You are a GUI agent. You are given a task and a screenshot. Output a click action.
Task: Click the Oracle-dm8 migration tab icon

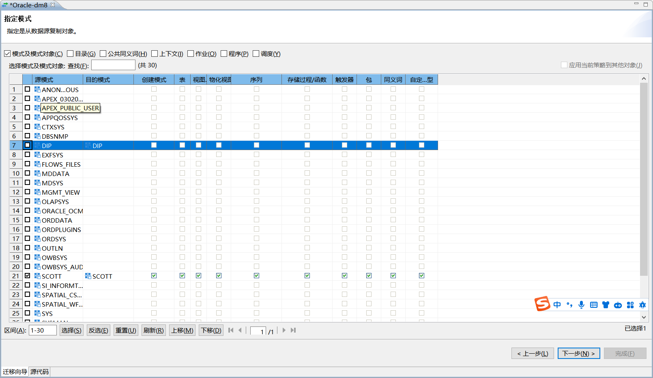(5, 5)
